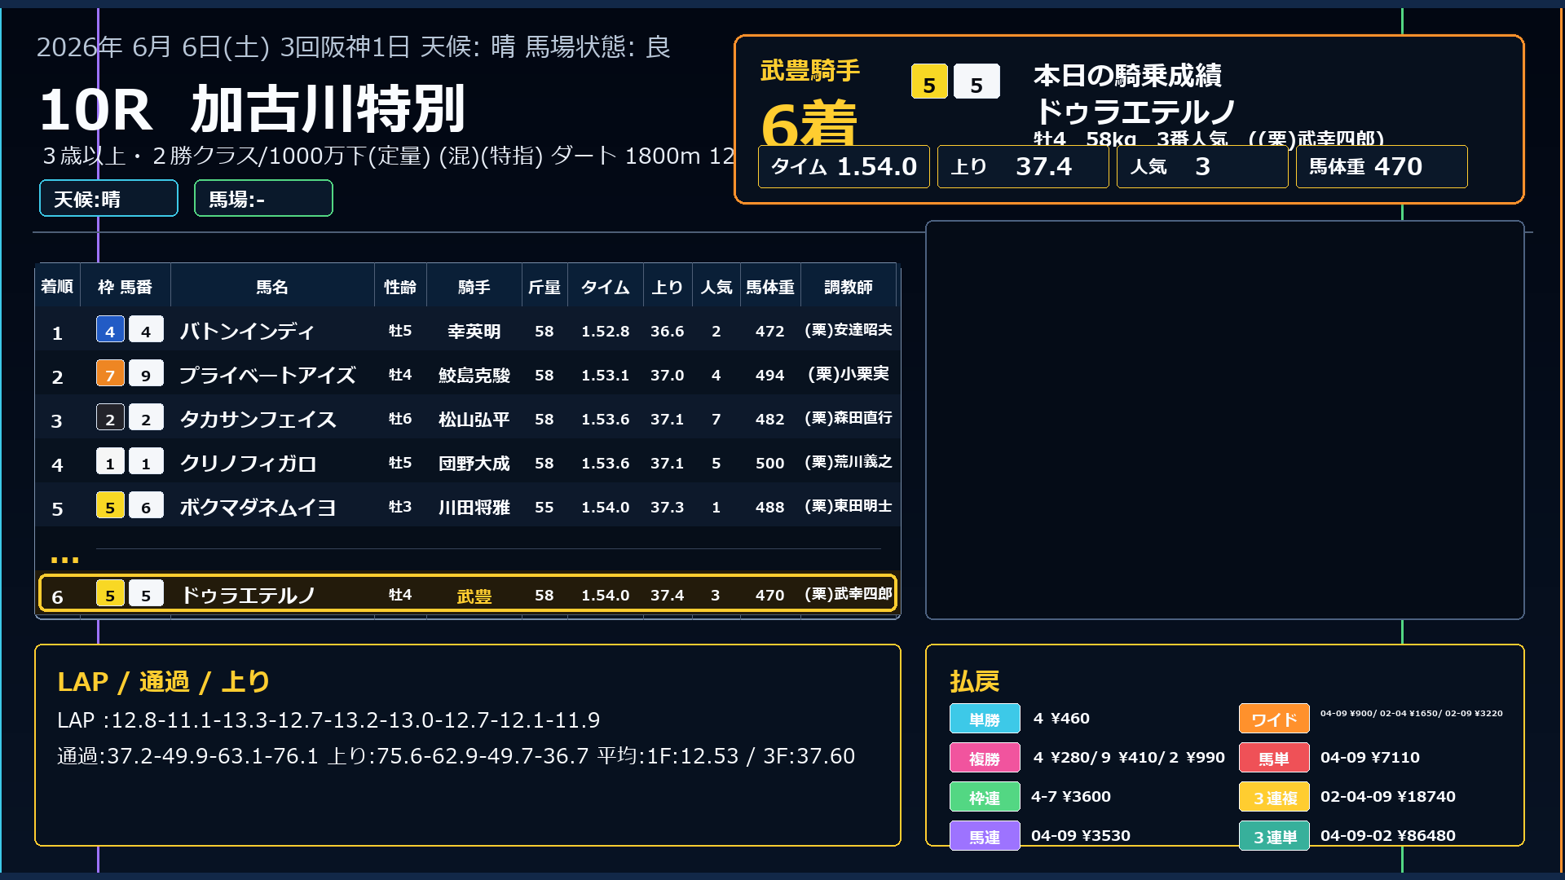Image resolution: width=1565 pixels, height=880 pixels.
Task: Click the 性齢 column header
Action: [400, 286]
